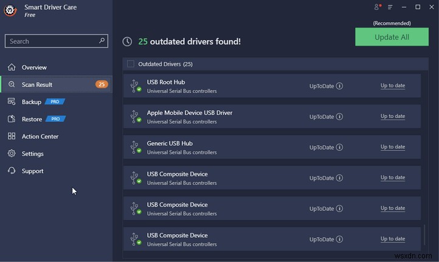Screen dimensions: 439x262
Task: Click the 25 outdated drivers found heading
Action: (189, 41)
